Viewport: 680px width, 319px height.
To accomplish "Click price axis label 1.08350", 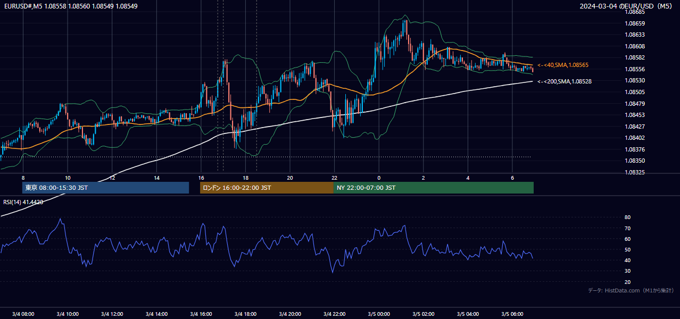I will (x=635, y=161).
